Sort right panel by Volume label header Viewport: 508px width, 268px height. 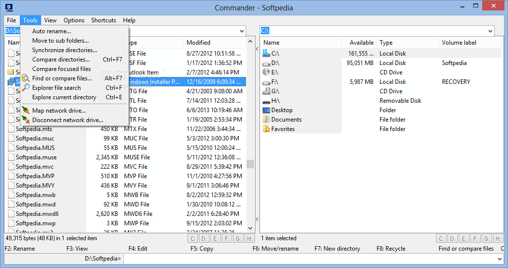coord(470,43)
